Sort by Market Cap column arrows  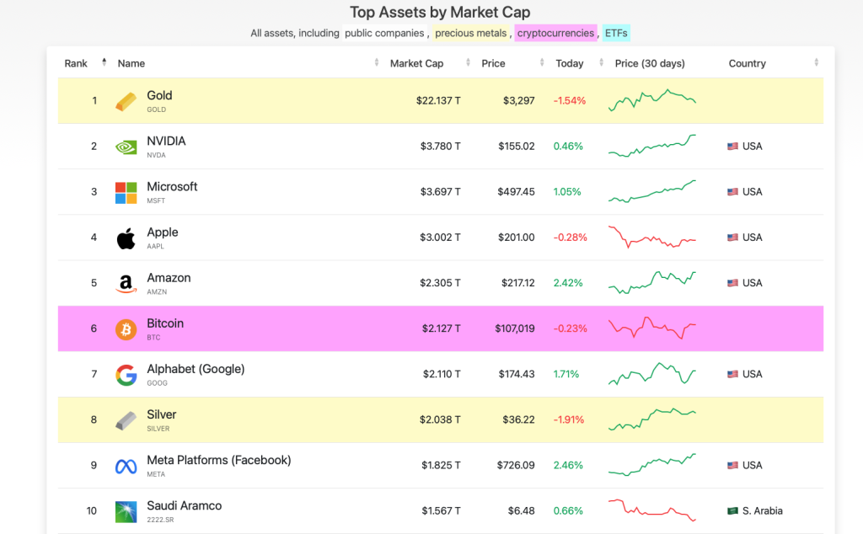(468, 62)
